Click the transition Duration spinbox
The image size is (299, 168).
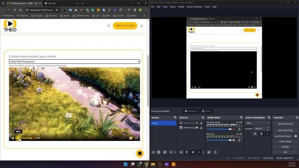[x=262, y=129]
